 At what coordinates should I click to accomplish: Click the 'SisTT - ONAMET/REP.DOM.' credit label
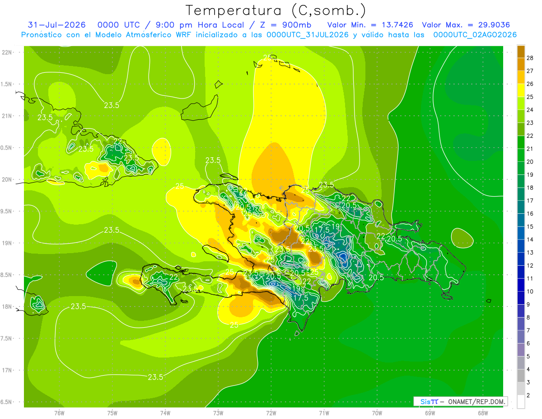(460, 401)
